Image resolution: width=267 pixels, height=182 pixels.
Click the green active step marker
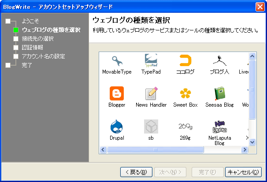tap(16, 30)
